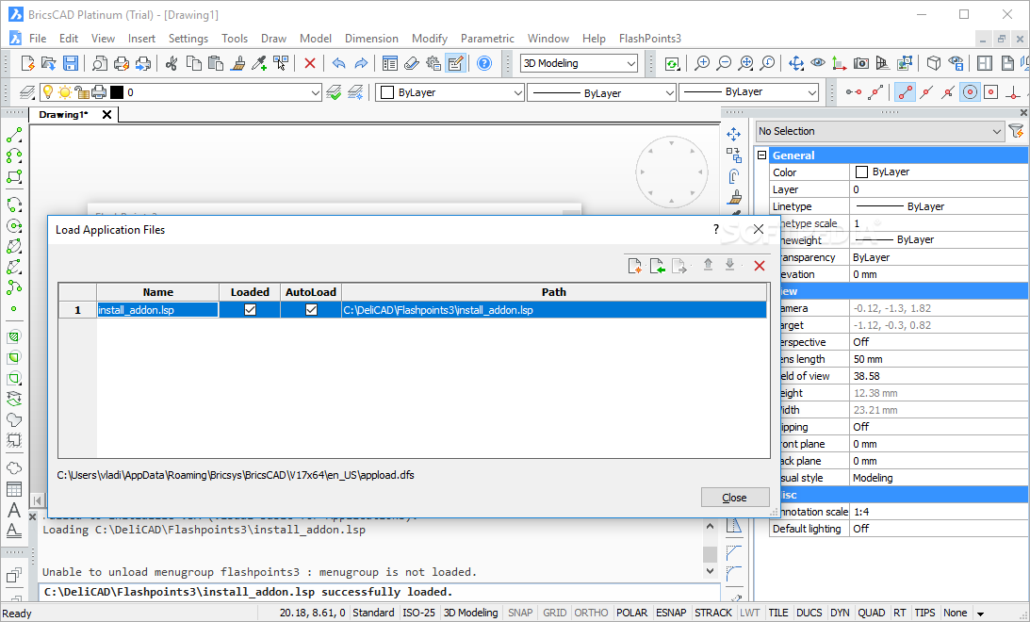
Task: Open status bar options arrow dropdown
Action: point(980,614)
